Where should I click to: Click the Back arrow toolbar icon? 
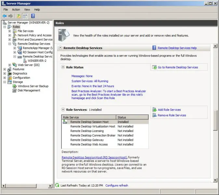(x=5, y=16)
